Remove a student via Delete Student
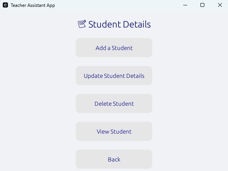 pyautogui.click(x=114, y=103)
